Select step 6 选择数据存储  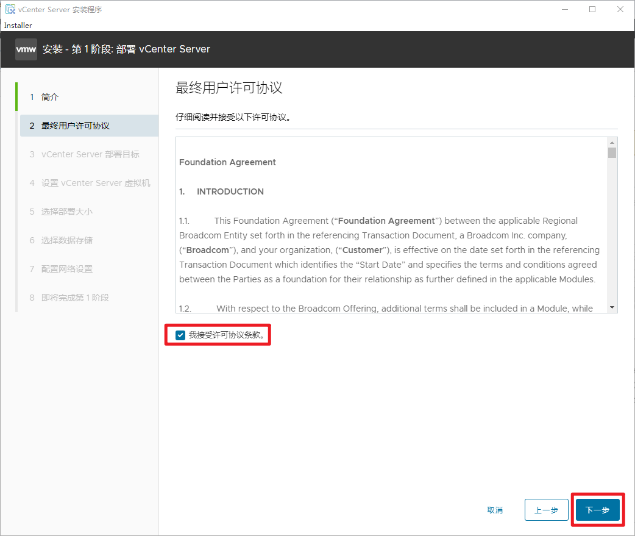pyautogui.click(x=66, y=240)
